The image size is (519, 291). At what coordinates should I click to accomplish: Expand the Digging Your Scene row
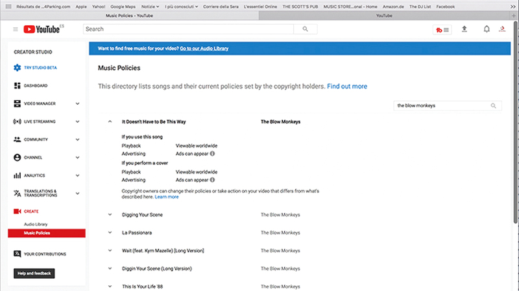(x=110, y=215)
